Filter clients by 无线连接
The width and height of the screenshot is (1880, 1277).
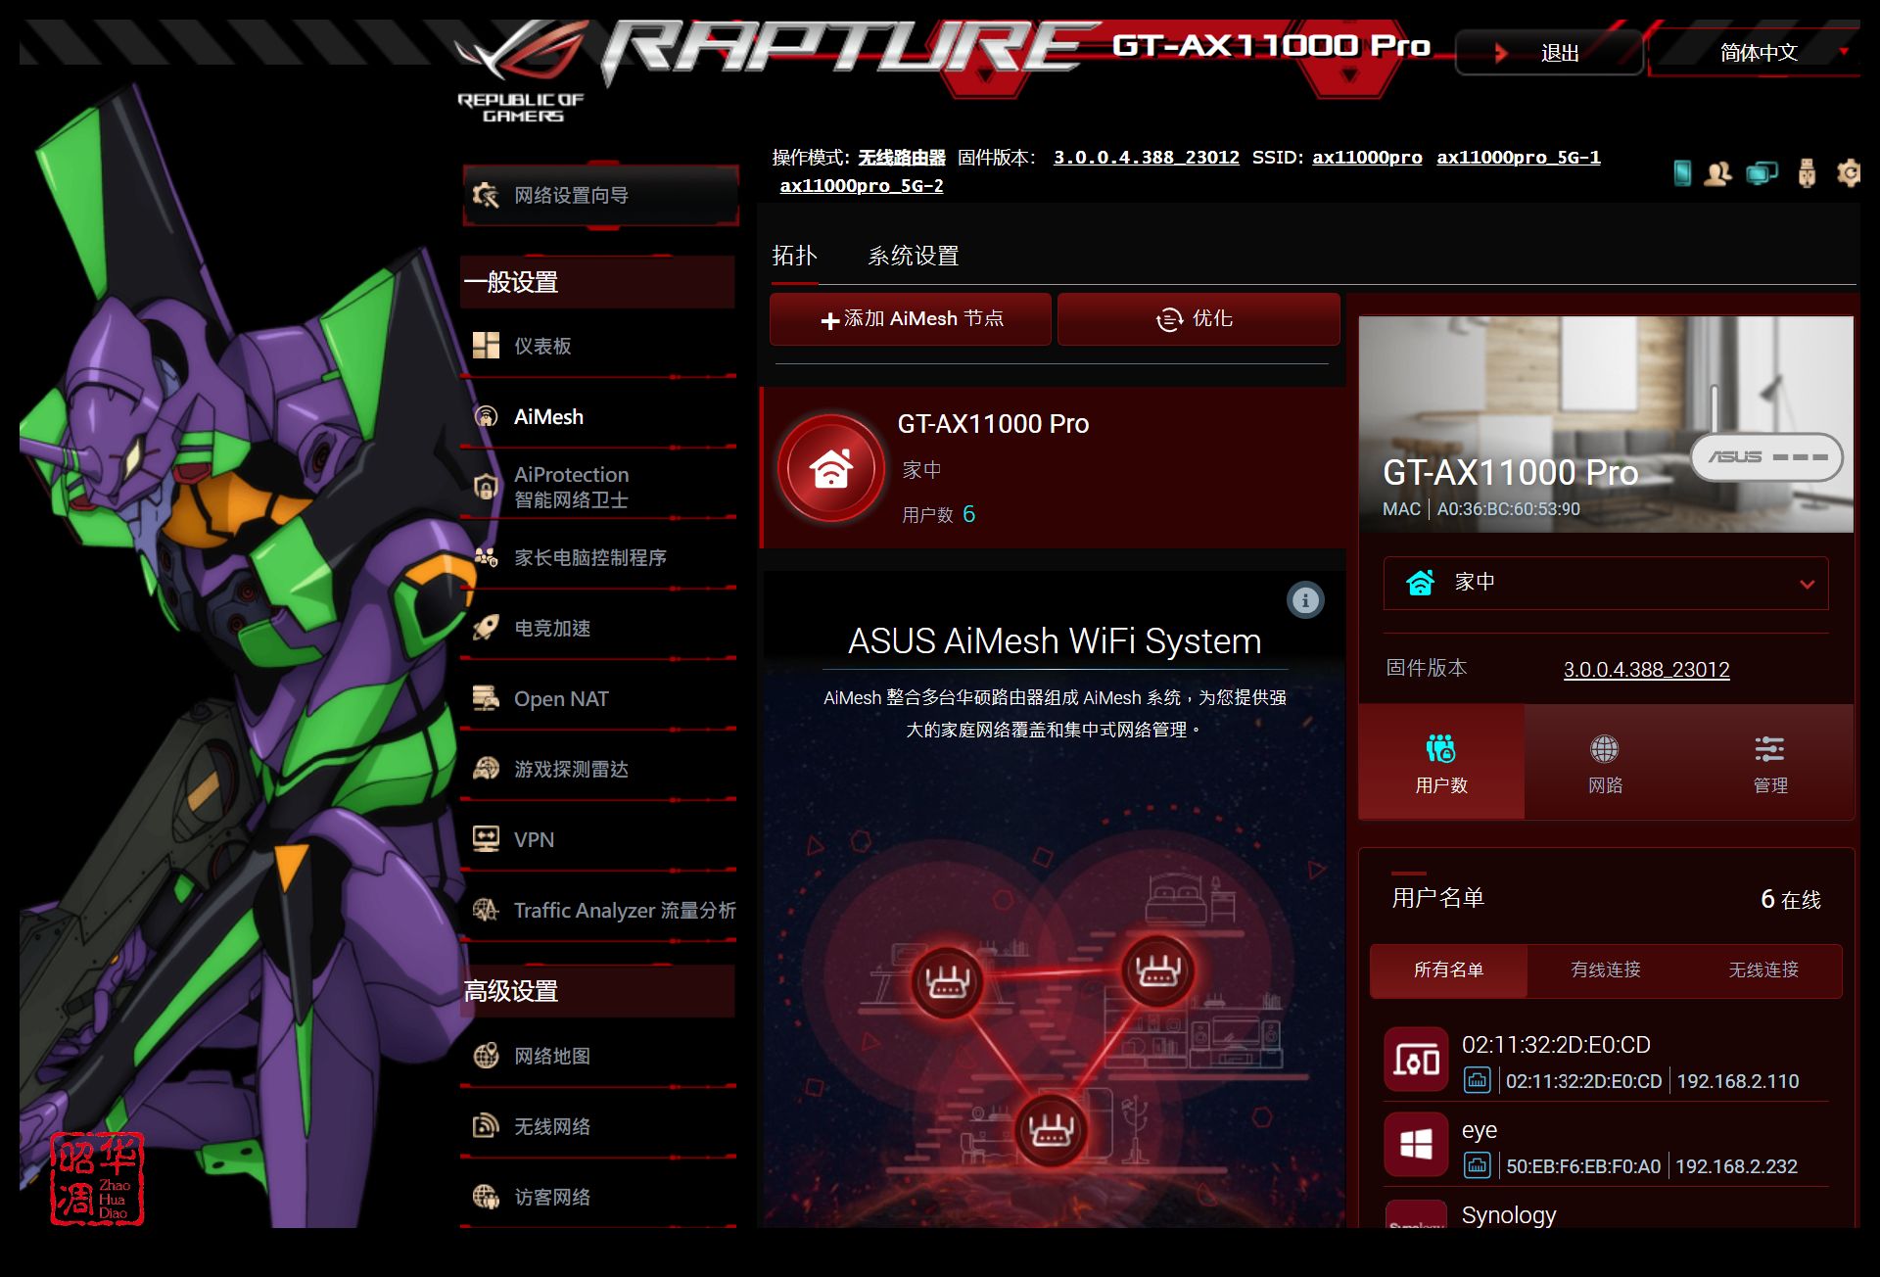(x=1763, y=970)
